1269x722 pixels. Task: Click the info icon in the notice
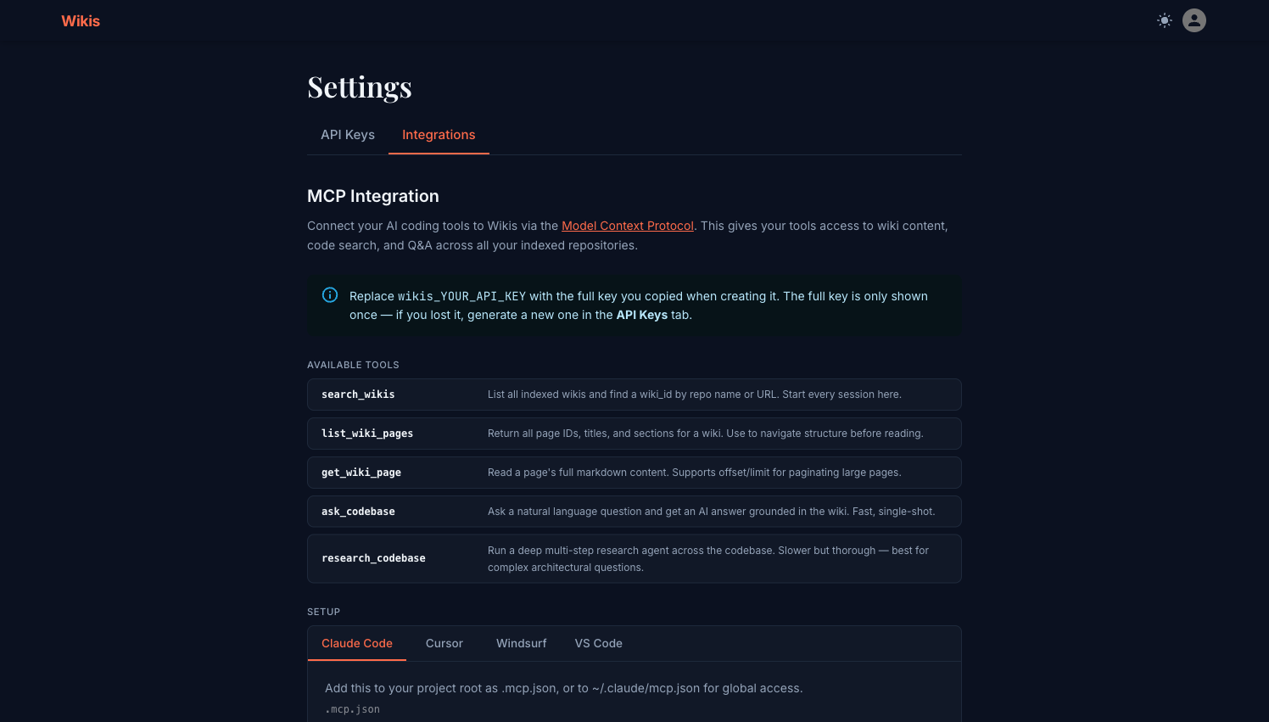pos(330,295)
